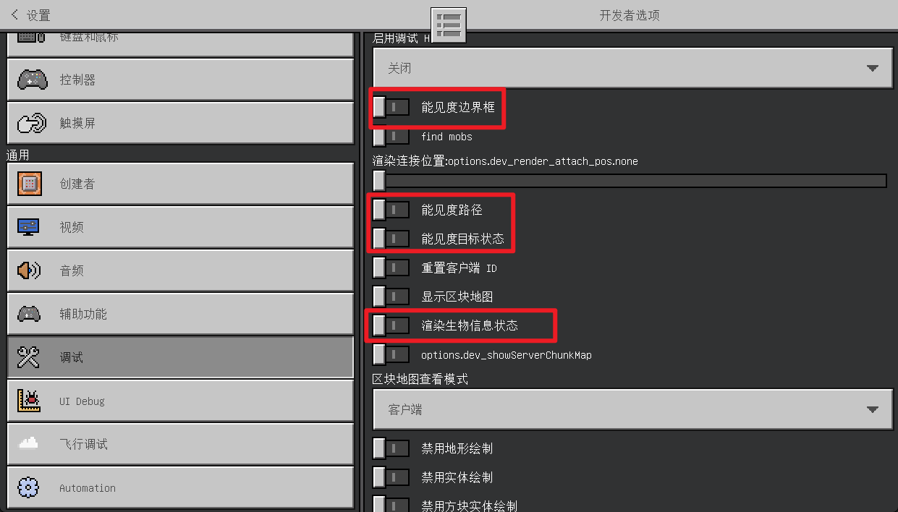Click the wrench tools icon beside 调试
The width and height of the screenshot is (898, 512).
point(29,357)
